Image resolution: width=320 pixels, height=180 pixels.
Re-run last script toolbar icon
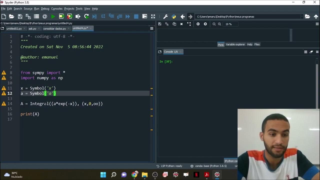pos(86,16)
